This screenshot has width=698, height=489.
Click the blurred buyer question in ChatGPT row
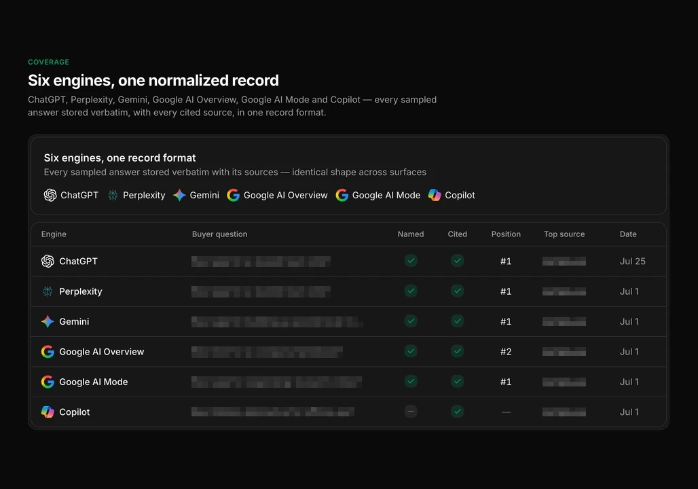coord(261,261)
